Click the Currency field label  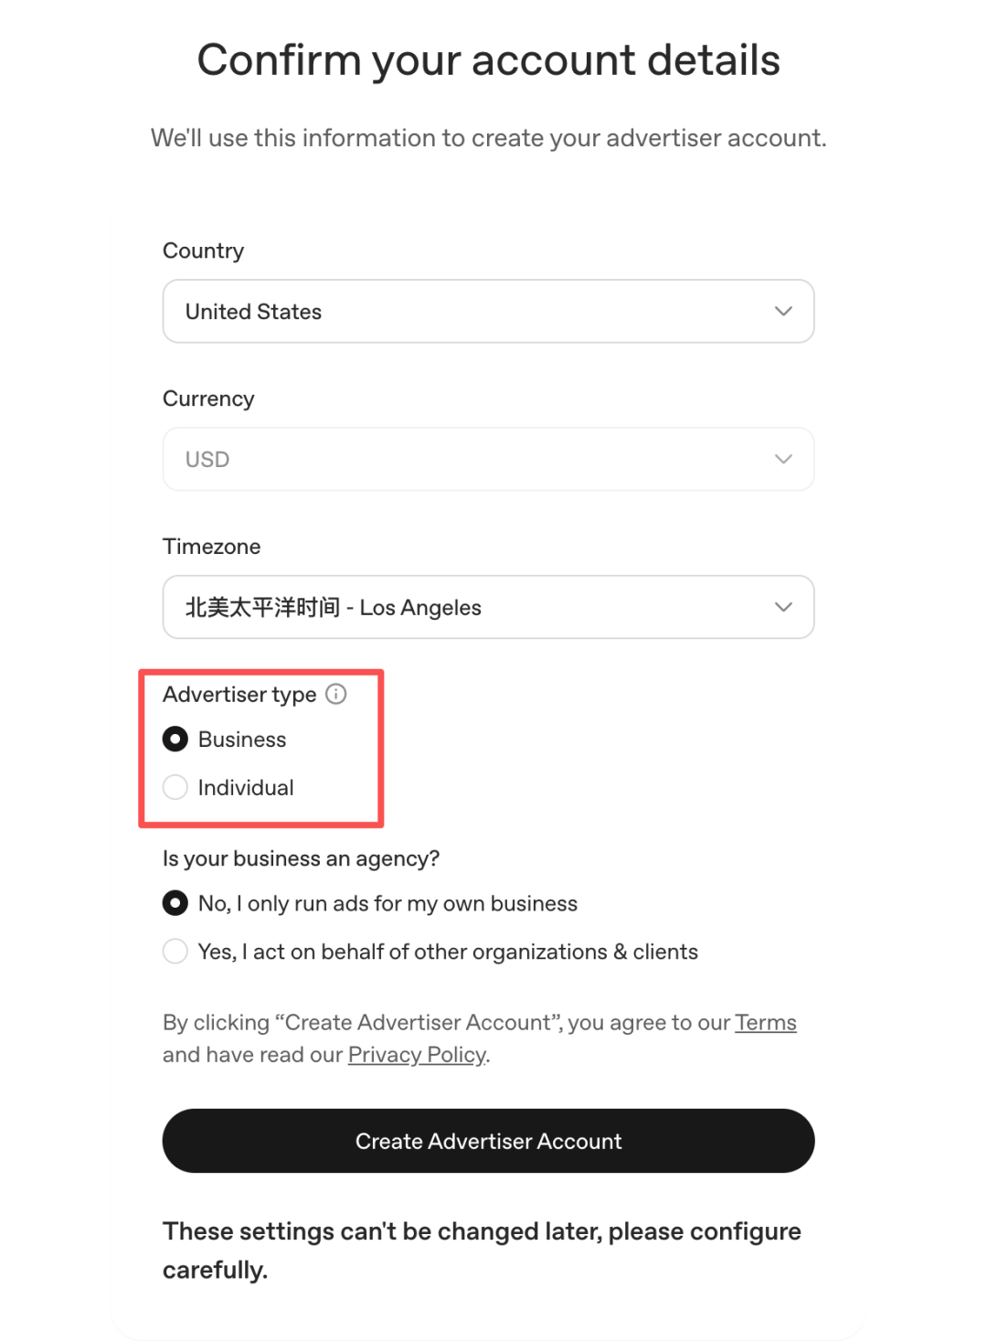coord(208,399)
